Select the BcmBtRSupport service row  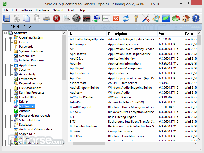133,107
